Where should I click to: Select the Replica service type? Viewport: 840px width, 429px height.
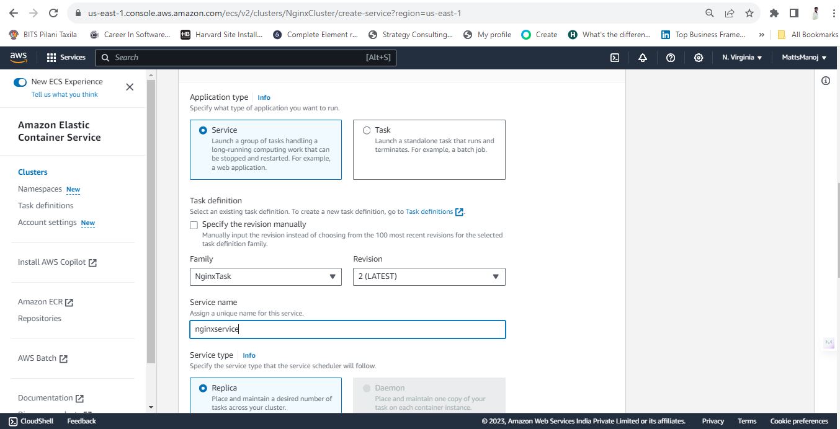pyautogui.click(x=203, y=388)
